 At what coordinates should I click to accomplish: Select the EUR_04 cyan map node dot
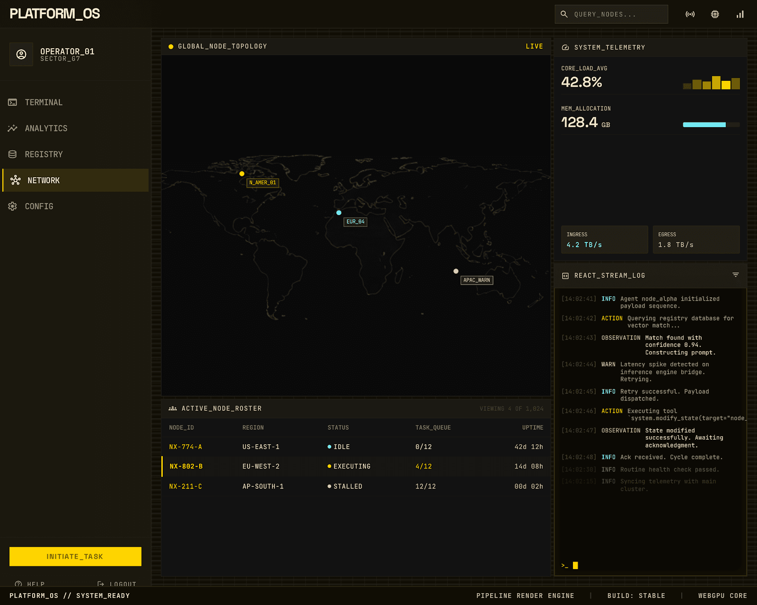click(x=339, y=213)
